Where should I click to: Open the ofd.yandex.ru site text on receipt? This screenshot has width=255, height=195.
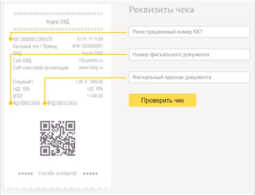(91, 60)
